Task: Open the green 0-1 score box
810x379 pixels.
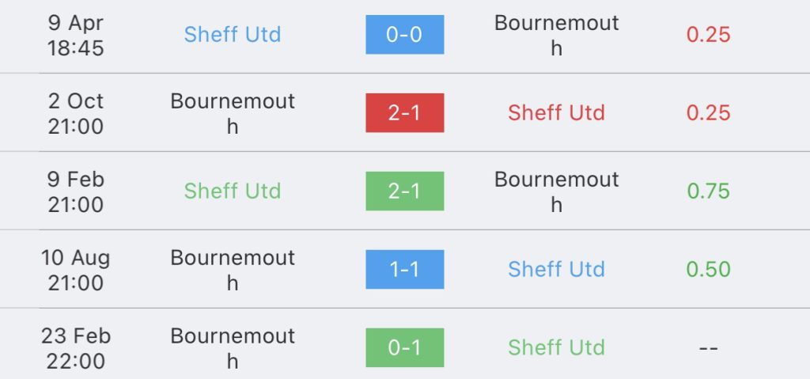Action: [404, 347]
